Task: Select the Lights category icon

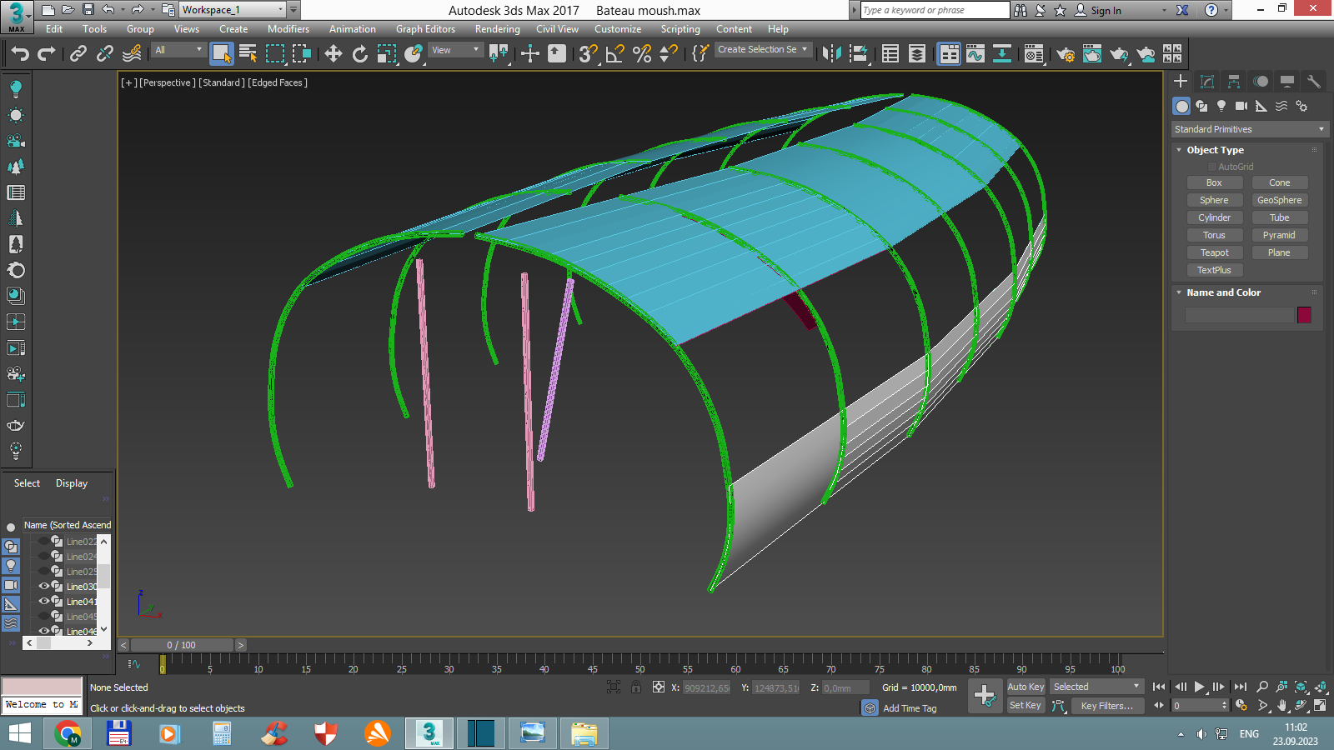Action: [x=1221, y=106]
